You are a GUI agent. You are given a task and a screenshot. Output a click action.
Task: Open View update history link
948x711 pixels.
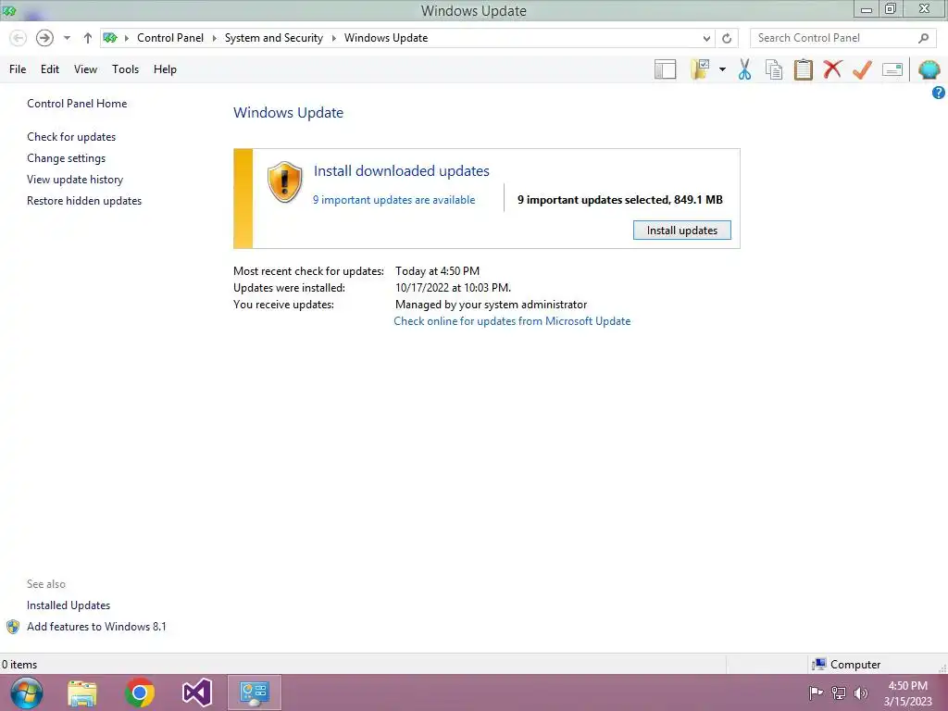point(75,180)
